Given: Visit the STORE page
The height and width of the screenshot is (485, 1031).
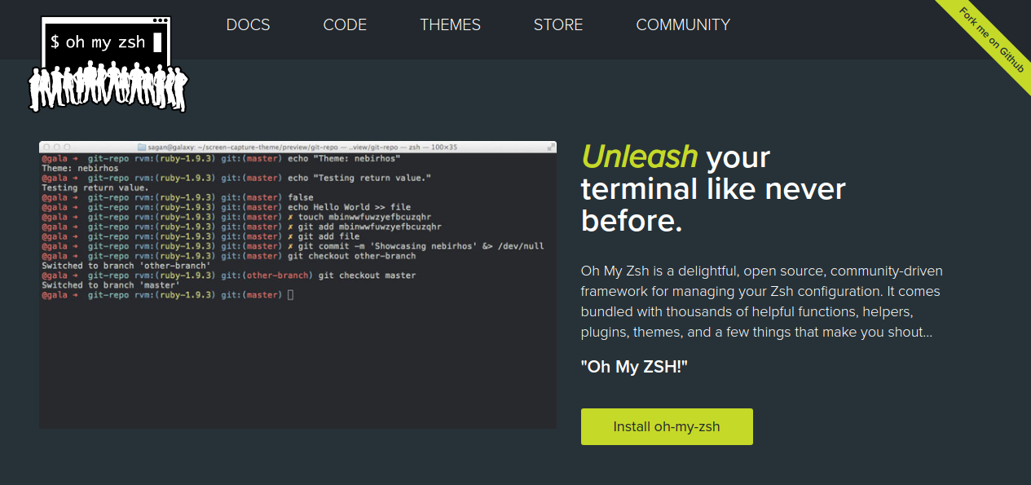Looking at the screenshot, I should pyautogui.click(x=558, y=25).
